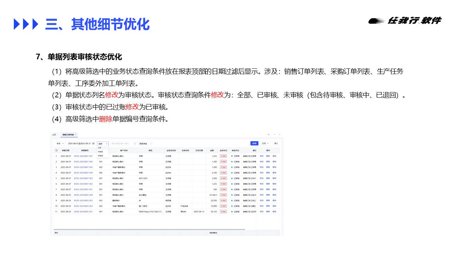Click the blue triple-arrow heading icon

click(26, 24)
